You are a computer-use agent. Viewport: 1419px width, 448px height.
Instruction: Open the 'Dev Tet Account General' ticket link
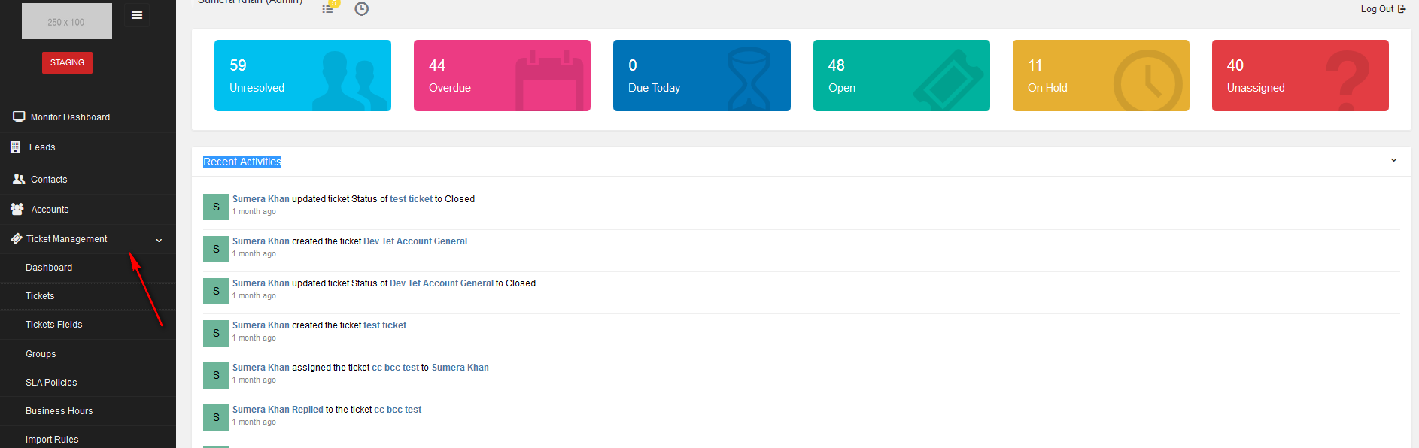pyautogui.click(x=415, y=241)
